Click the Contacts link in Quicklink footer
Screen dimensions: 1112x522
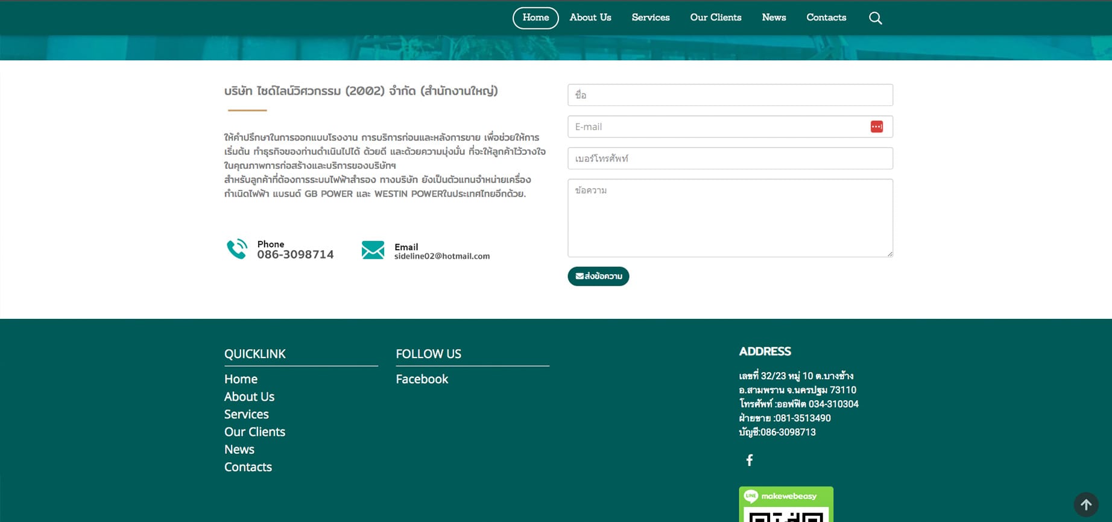pos(248,467)
